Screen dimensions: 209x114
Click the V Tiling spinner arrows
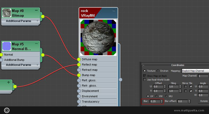[180, 91]
